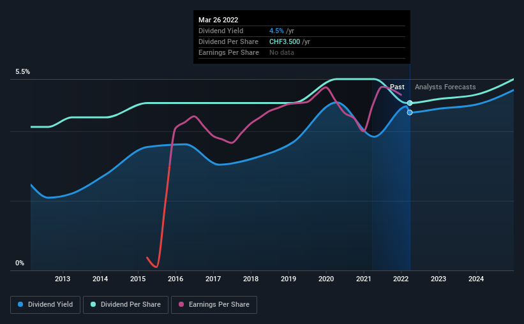Image resolution: width=524 pixels, height=324 pixels.
Task: Click the pink Earnings Per Share legend dot
Action: click(181, 304)
